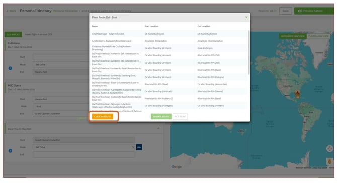This screenshot has width=337, height=183.
Task: Click the Preview Classic button
Action: click(x=310, y=11)
